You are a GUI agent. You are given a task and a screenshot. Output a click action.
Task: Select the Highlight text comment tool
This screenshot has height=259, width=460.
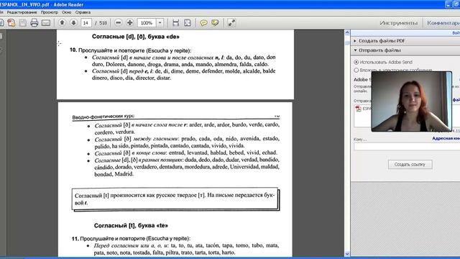[x=215, y=23]
